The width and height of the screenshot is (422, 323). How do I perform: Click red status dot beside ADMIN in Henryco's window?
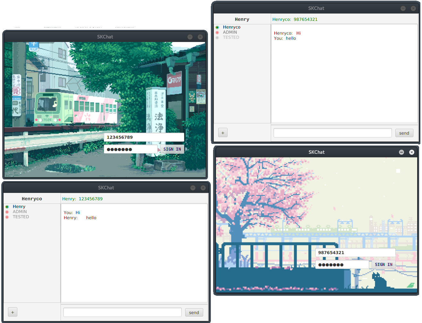(7, 212)
